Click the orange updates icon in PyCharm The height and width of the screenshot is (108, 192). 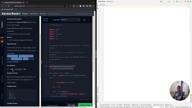[188, 1]
